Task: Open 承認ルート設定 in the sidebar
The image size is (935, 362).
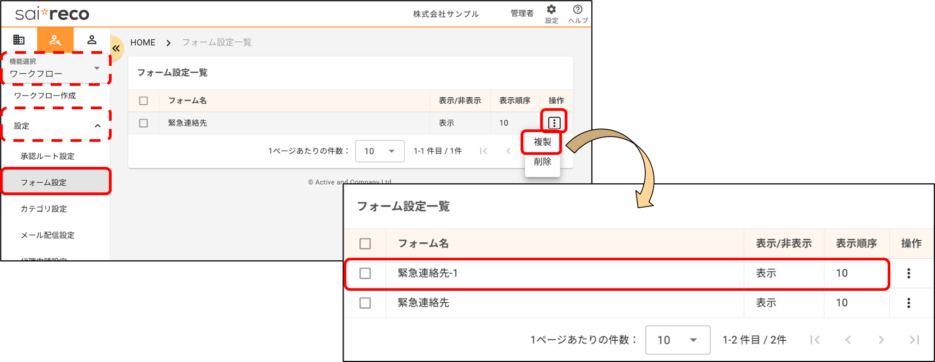Action: point(47,156)
